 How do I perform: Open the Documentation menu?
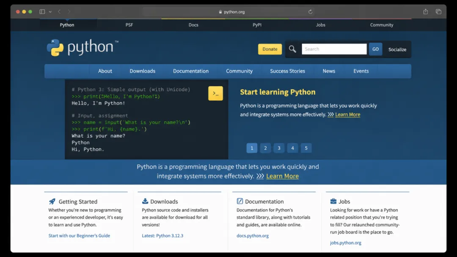pos(191,71)
